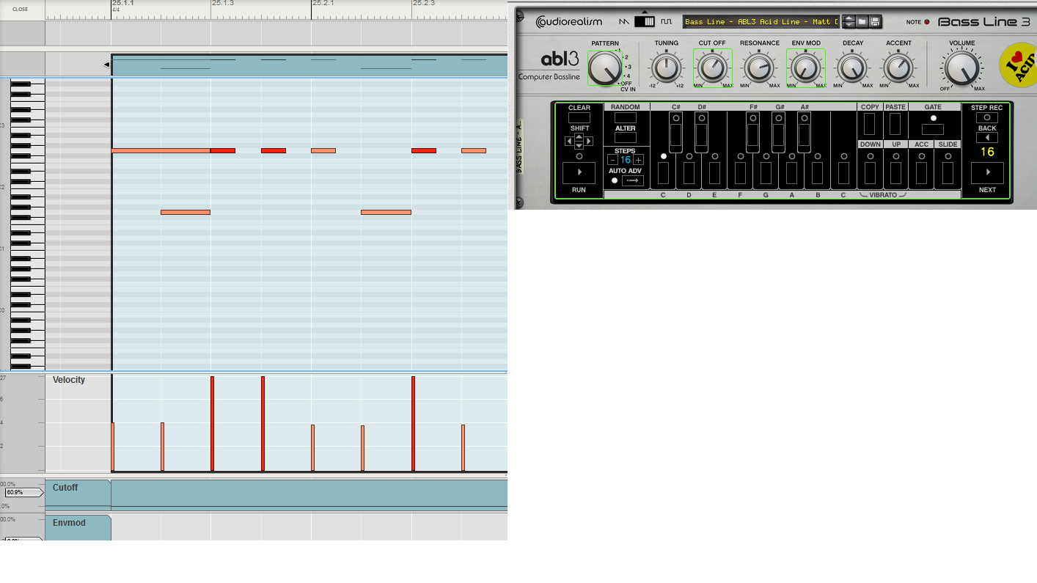The image size is (1037, 583).
Task: Open the 'Bass Line - ABL3 Acid Line' preset list
Action: (x=761, y=22)
